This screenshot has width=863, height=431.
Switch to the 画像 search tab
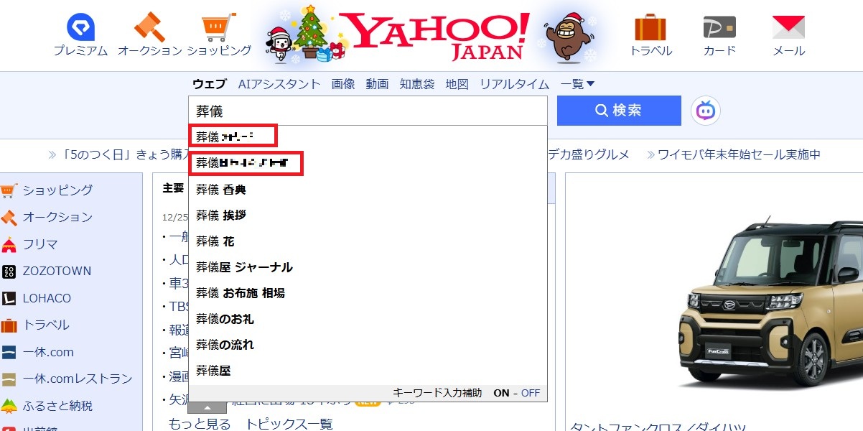(342, 83)
